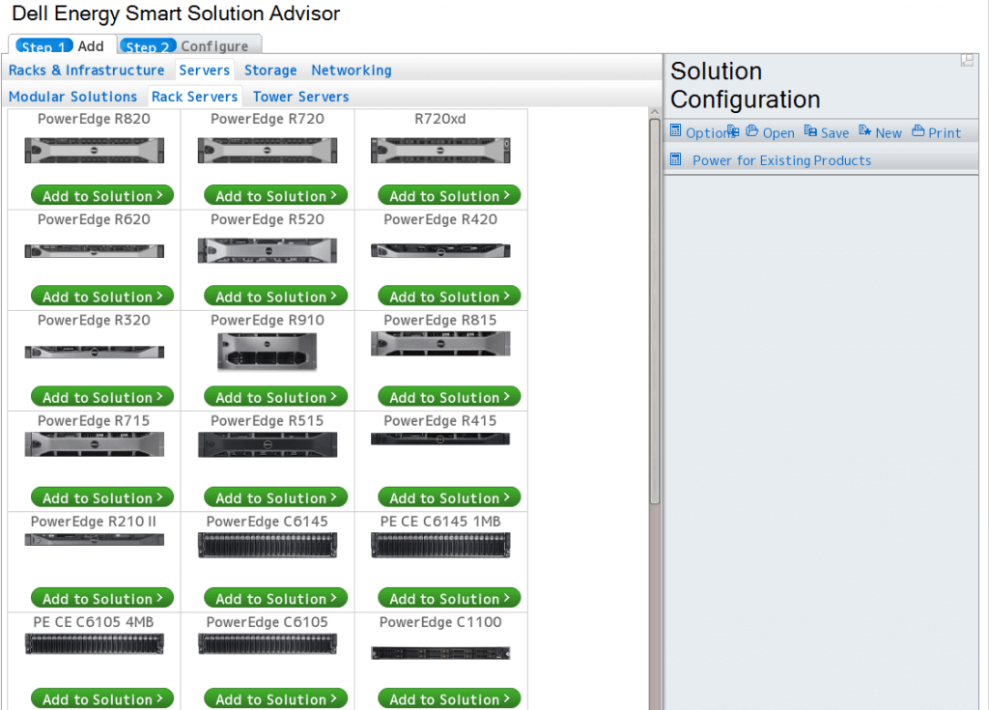Select the Rack Servers subtab
Viewport: 989px width, 710px height.
195,97
